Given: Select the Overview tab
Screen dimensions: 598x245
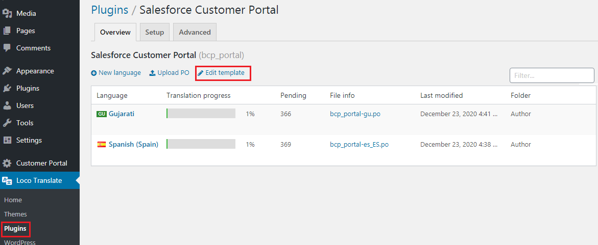Looking at the screenshot, I should (115, 32).
